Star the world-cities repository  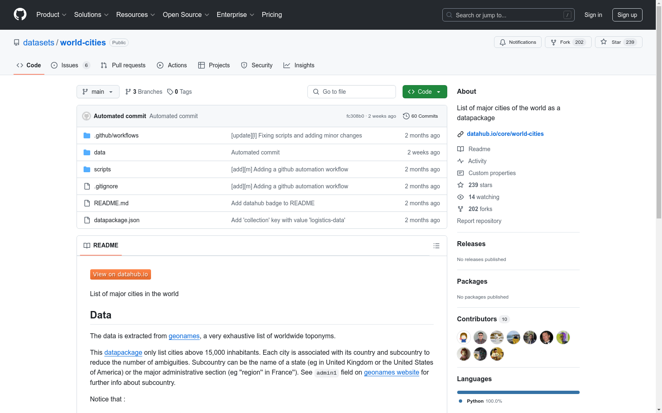click(619, 42)
